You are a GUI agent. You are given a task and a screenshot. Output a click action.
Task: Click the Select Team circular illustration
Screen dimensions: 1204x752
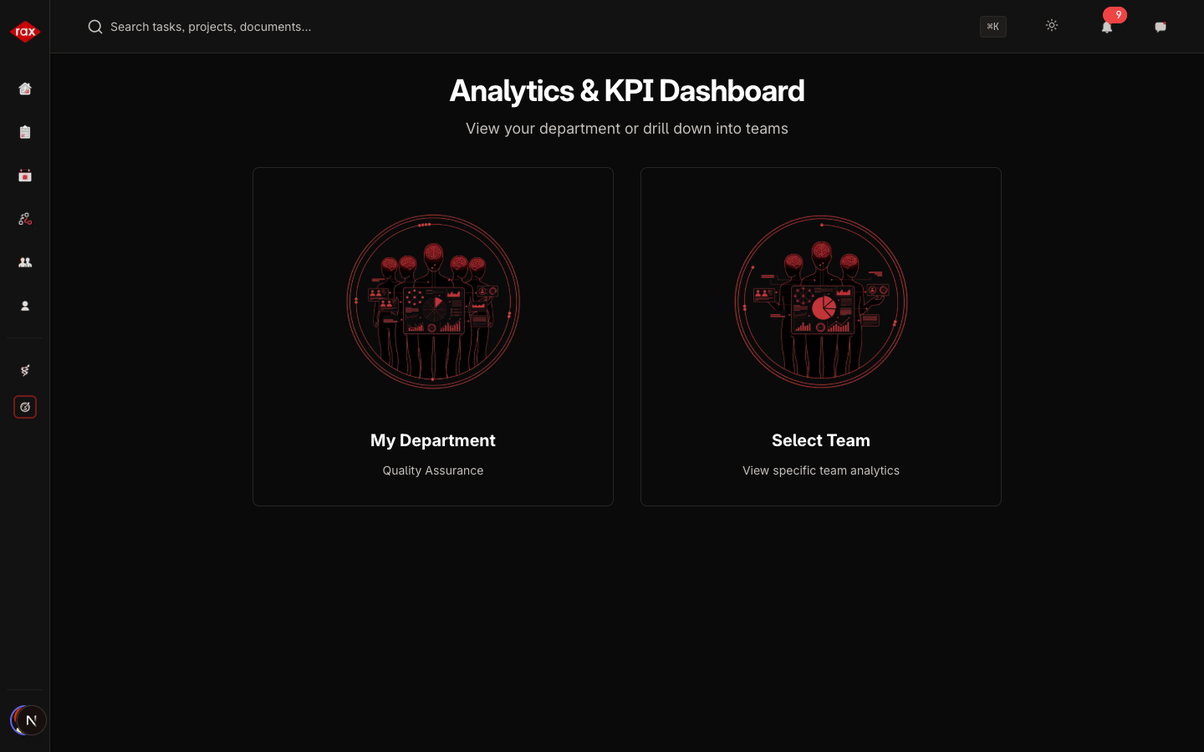820,302
